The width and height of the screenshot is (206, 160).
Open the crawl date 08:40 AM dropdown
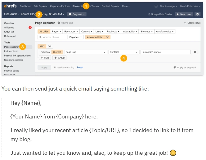[53, 14]
